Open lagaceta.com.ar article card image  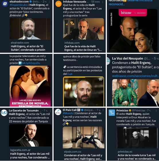(30, 135)
